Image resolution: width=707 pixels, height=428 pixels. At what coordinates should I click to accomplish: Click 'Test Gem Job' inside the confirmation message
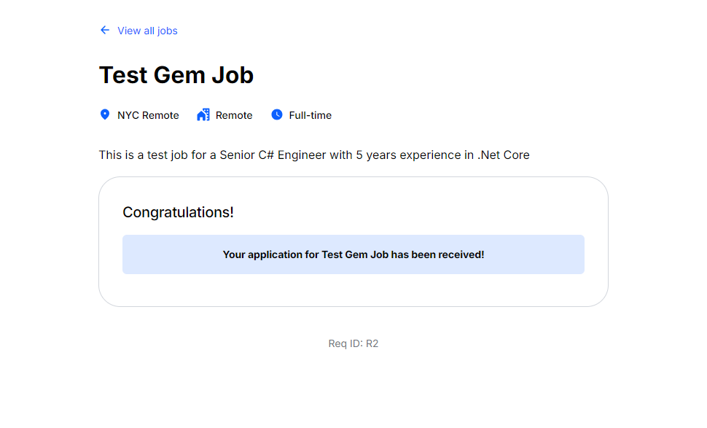(355, 254)
